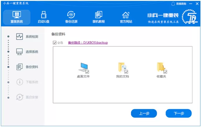Select the 备份资料 step icon

pos(19,67)
